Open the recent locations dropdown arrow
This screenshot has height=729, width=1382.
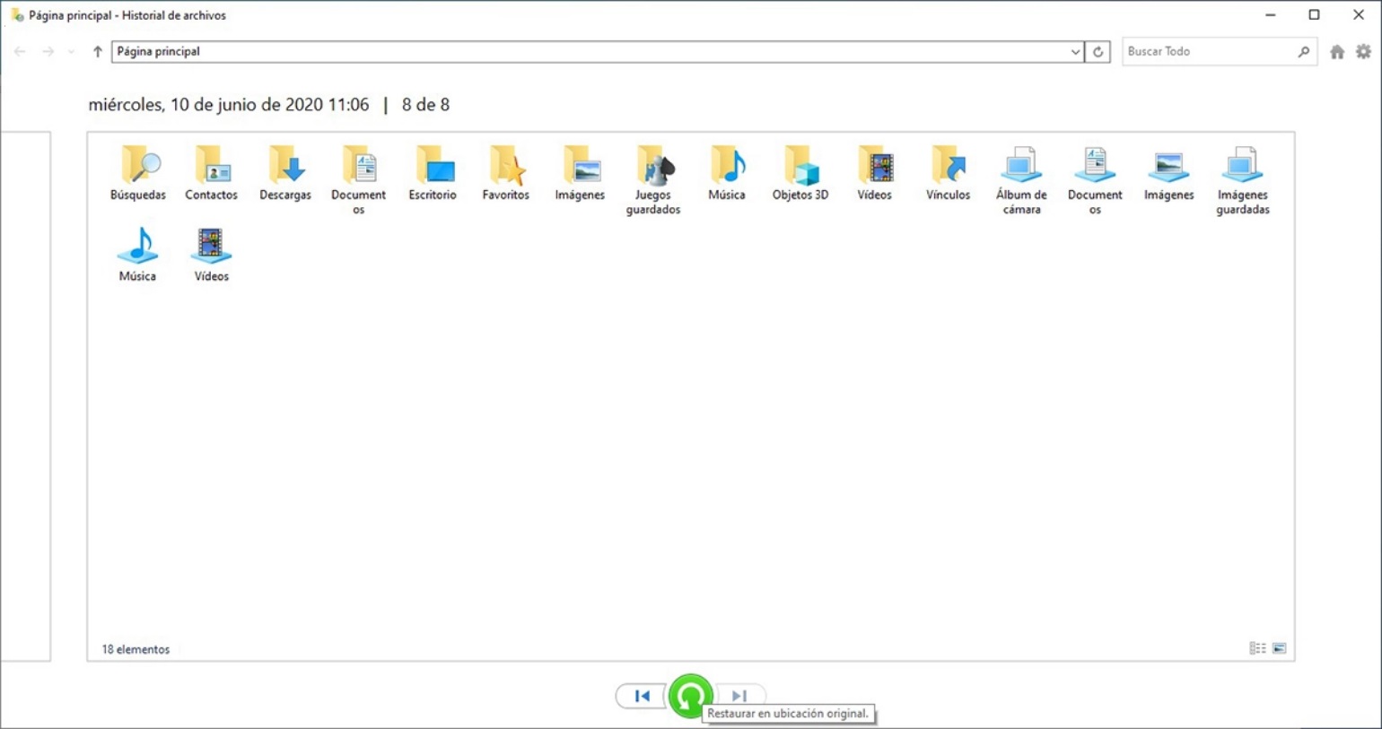pos(71,52)
